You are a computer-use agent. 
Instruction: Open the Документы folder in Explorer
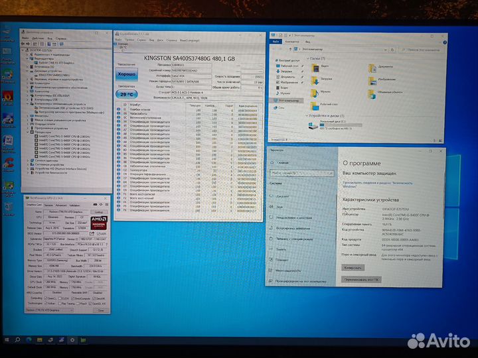pos(372,68)
